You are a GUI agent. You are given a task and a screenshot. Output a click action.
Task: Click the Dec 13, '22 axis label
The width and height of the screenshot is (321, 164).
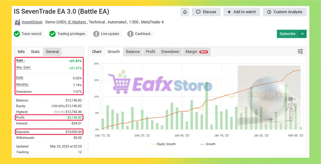[x=103, y=135]
